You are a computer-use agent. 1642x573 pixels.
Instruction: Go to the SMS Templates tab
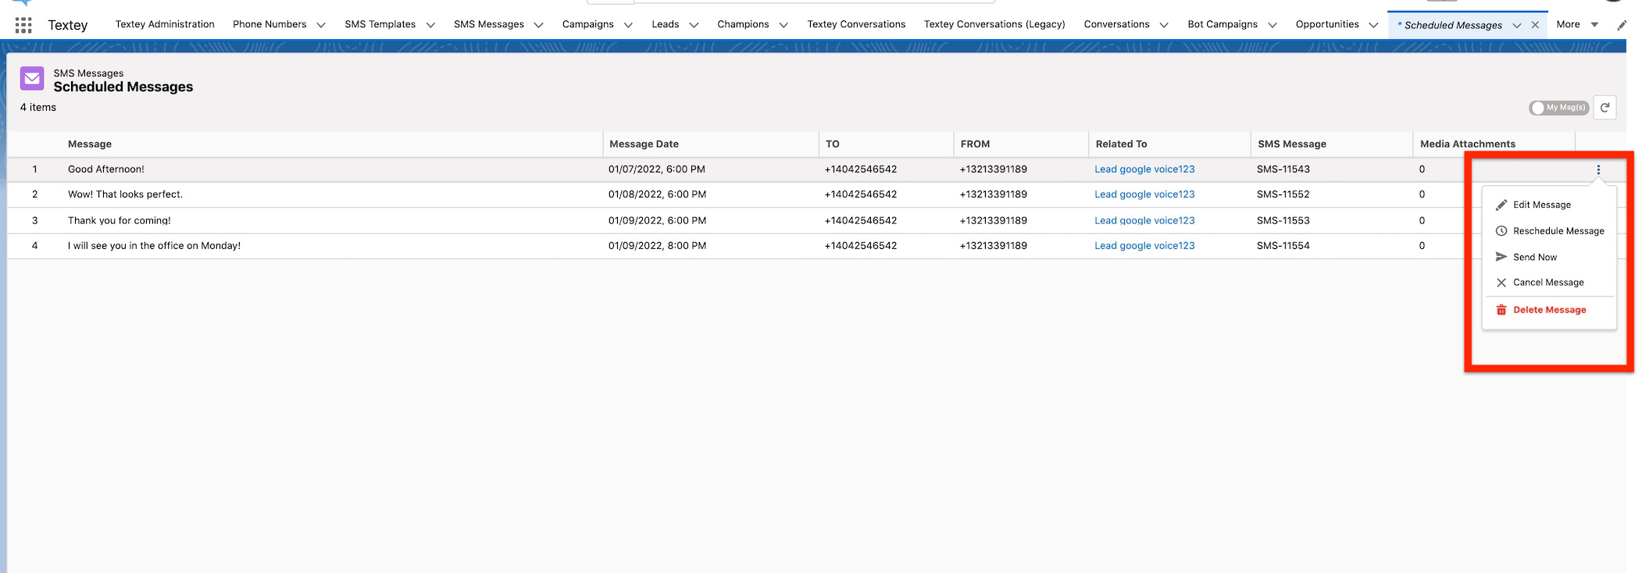380,24
